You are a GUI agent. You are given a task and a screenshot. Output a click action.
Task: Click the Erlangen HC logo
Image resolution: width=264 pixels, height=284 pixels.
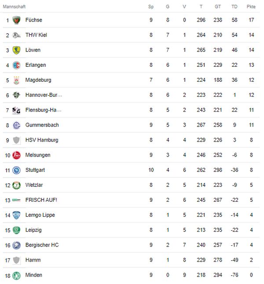point(17,65)
